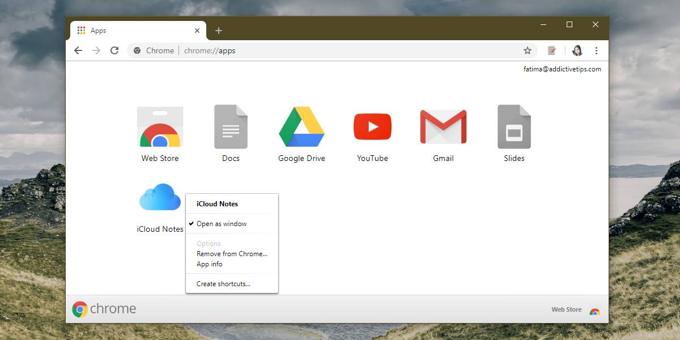Click the address bar showing chrome://apps
The height and width of the screenshot is (340, 680).
pos(333,50)
